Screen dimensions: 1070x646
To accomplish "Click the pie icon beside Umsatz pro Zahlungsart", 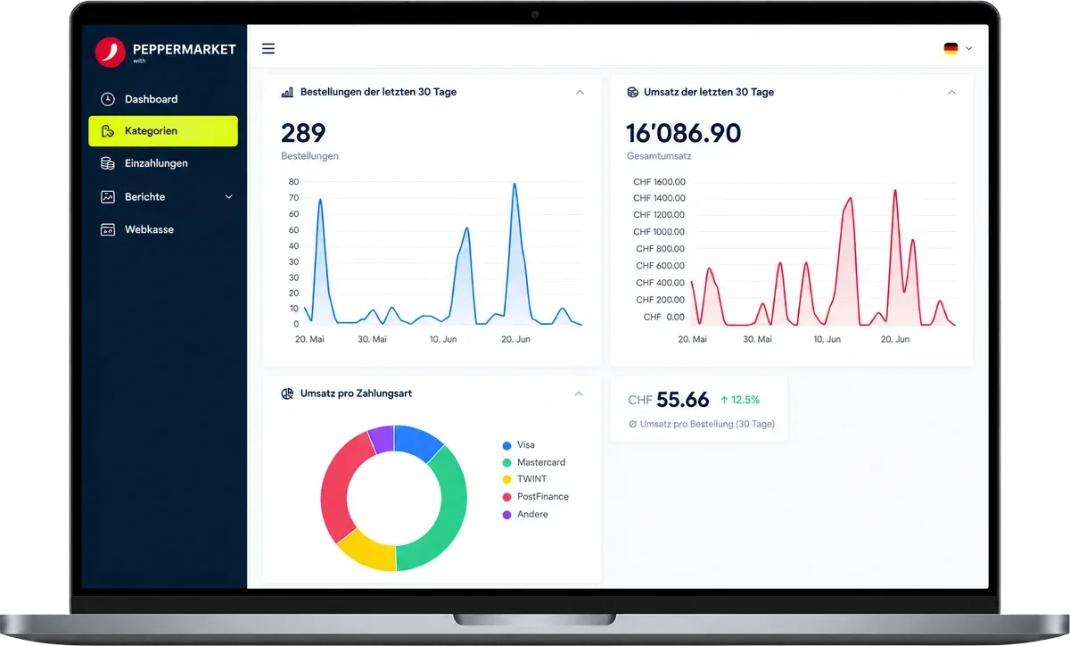I will [x=287, y=393].
